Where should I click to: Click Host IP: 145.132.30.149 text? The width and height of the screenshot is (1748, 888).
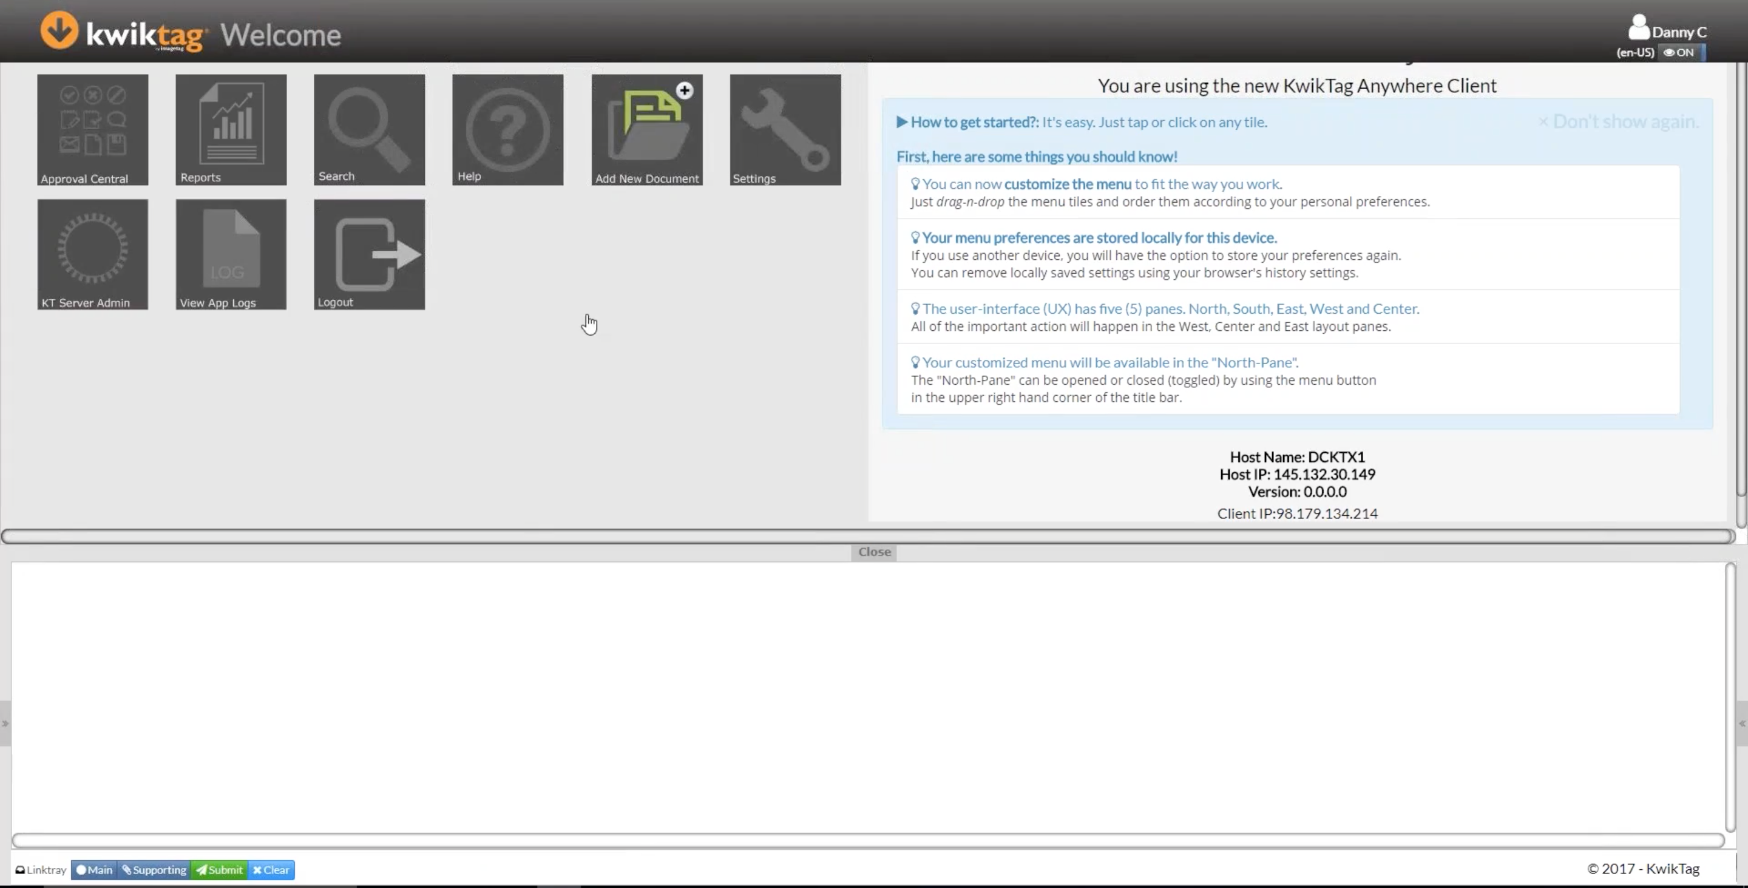coord(1298,474)
